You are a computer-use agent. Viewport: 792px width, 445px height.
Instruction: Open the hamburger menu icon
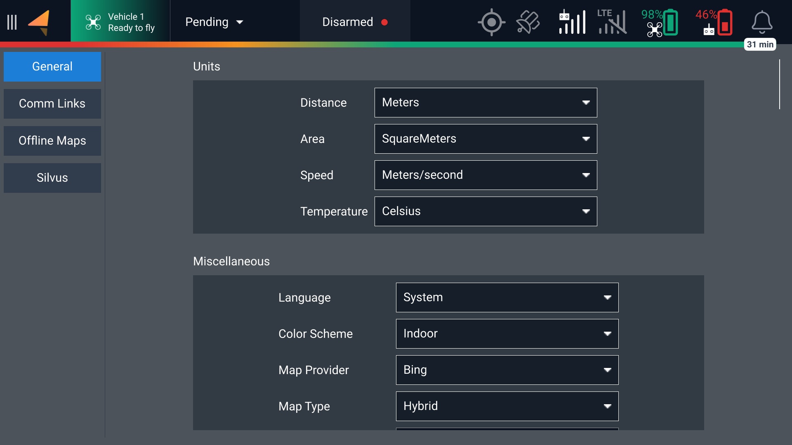pos(12,22)
